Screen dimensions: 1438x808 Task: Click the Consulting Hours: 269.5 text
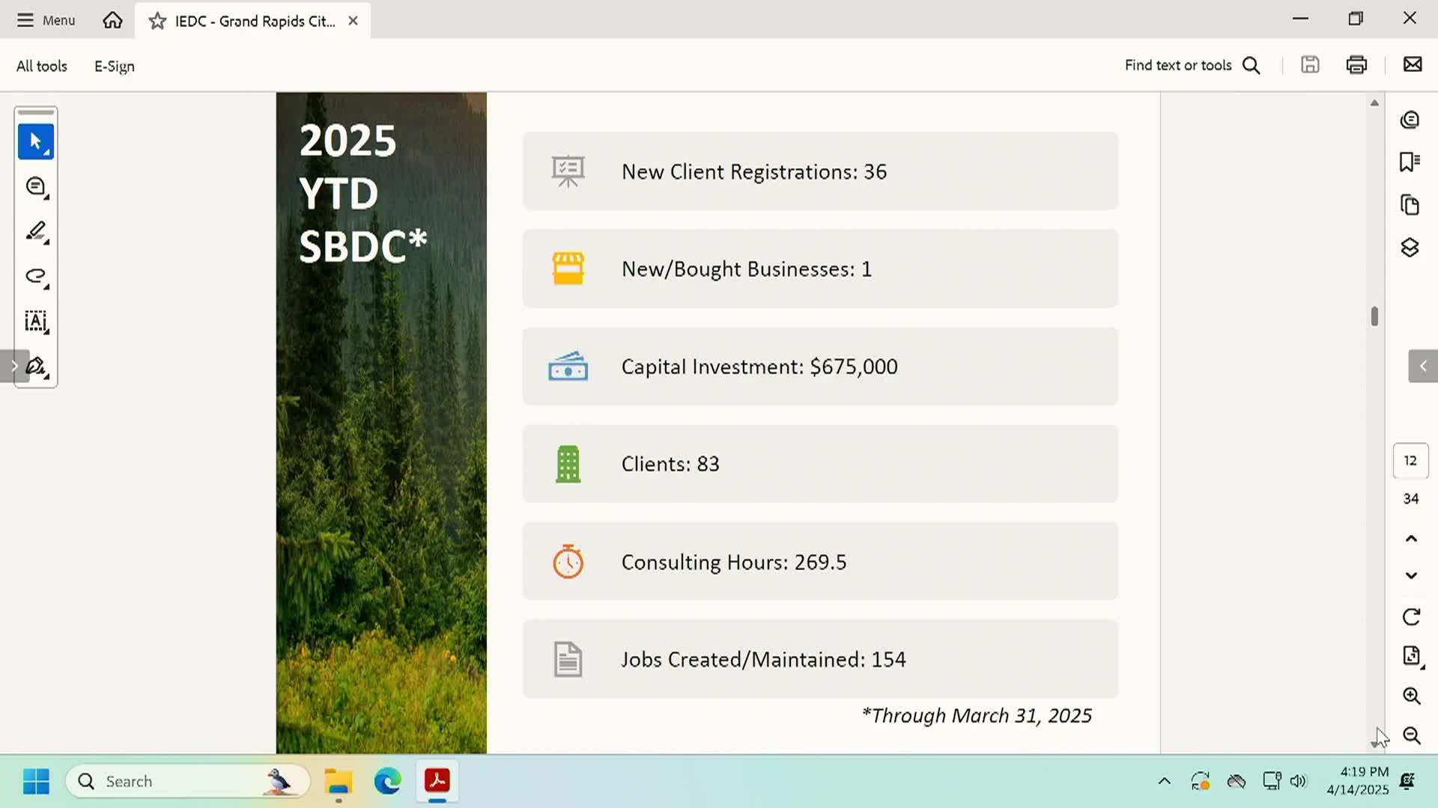734,562
